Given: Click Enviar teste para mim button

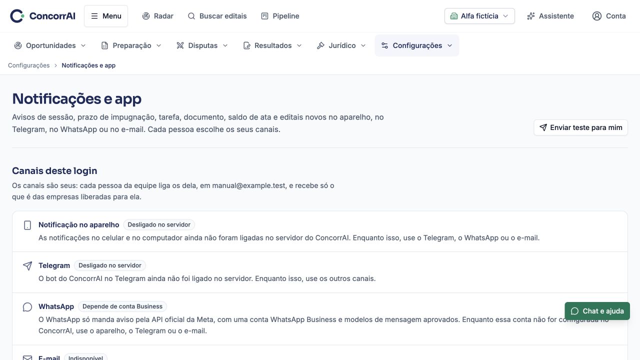Looking at the screenshot, I should tap(580, 127).
